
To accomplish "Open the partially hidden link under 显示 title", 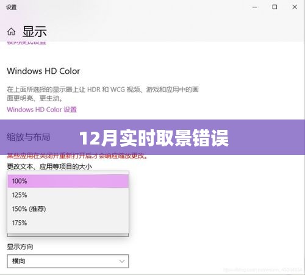I will [x=26, y=43].
